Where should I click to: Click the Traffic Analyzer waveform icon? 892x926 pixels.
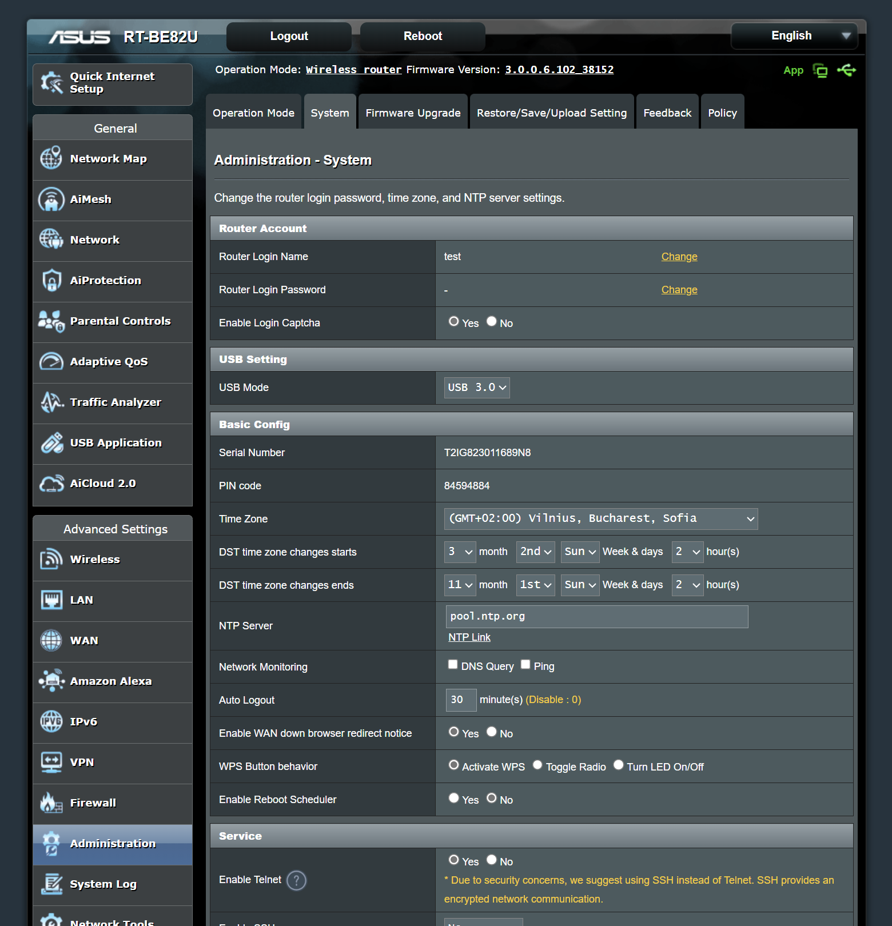pyautogui.click(x=51, y=402)
